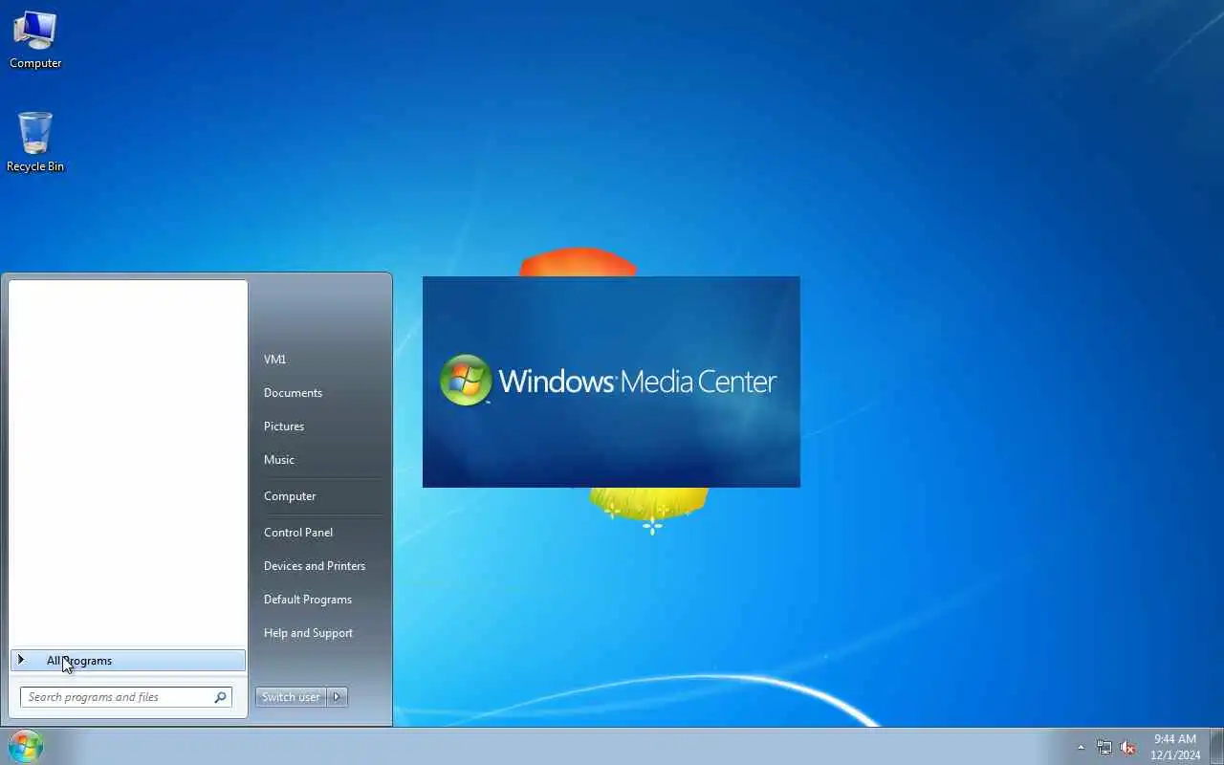
Task: Open Default Programs
Action: click(x=308, y=600)
